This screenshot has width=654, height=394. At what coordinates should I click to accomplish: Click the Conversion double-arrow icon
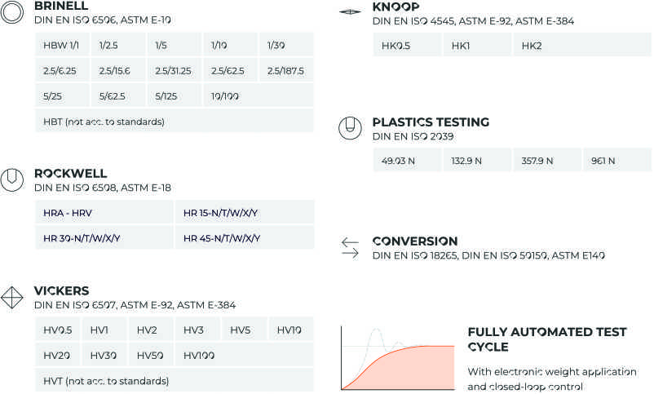tap(350, 248)
